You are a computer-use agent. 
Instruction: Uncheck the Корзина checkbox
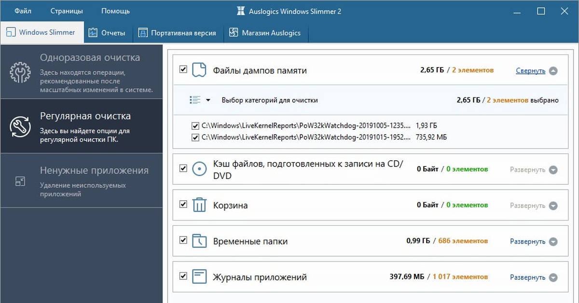183,204
